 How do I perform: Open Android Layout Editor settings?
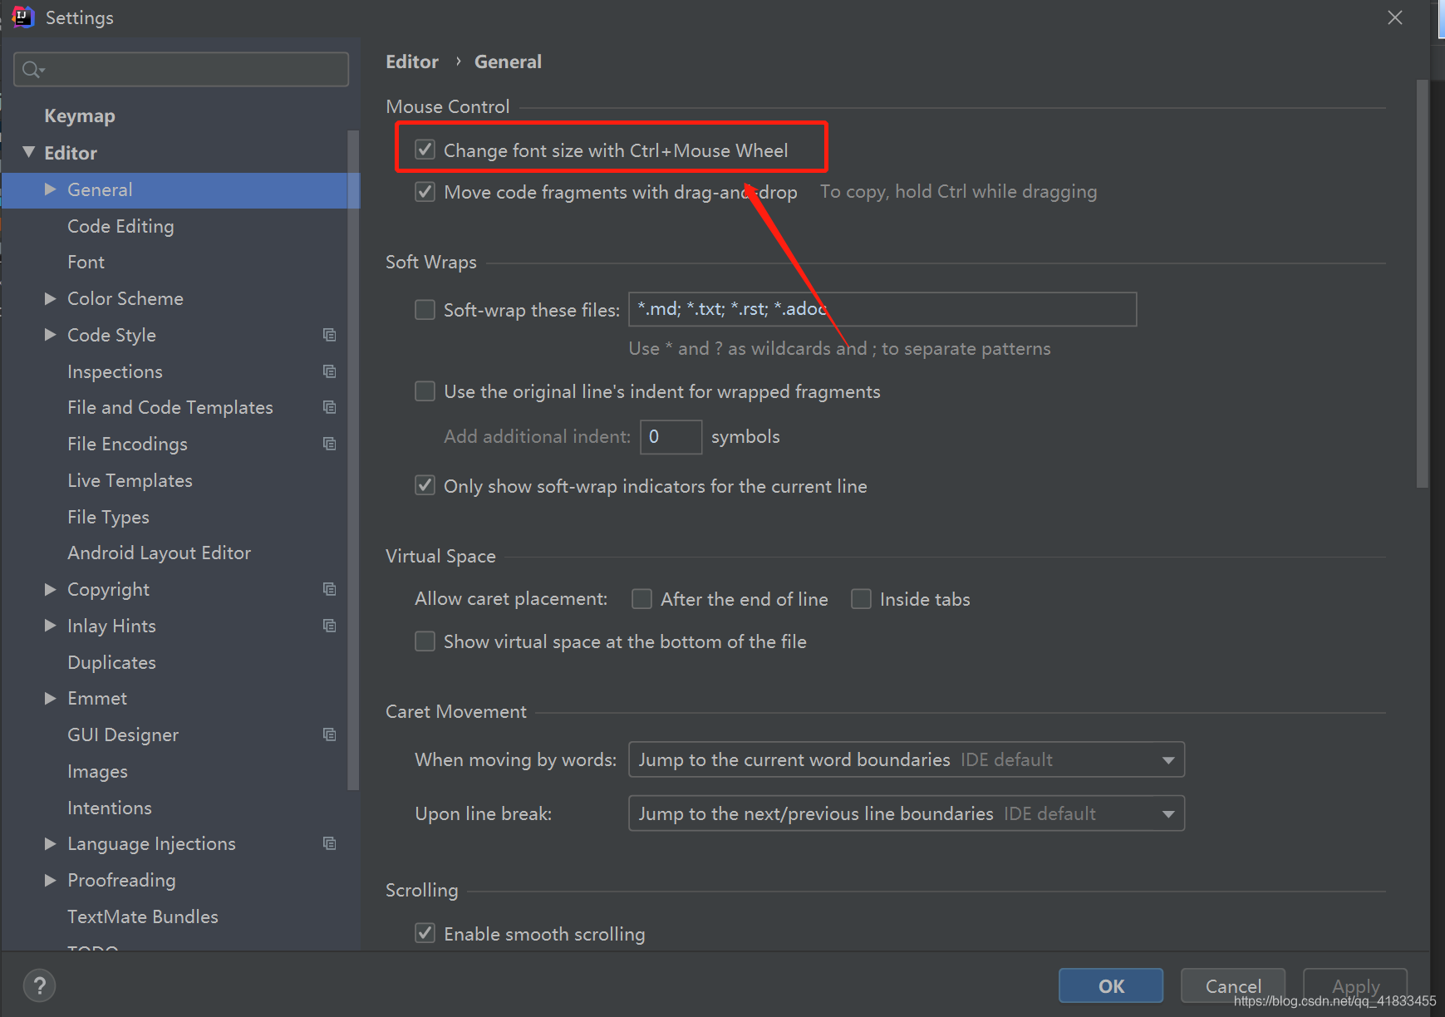(159, 553)
